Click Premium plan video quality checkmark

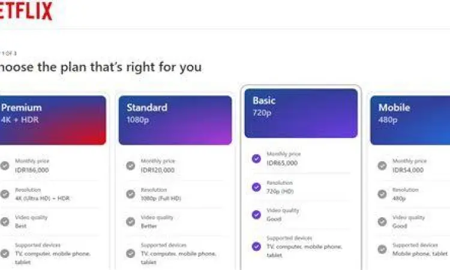coord(5,221)
